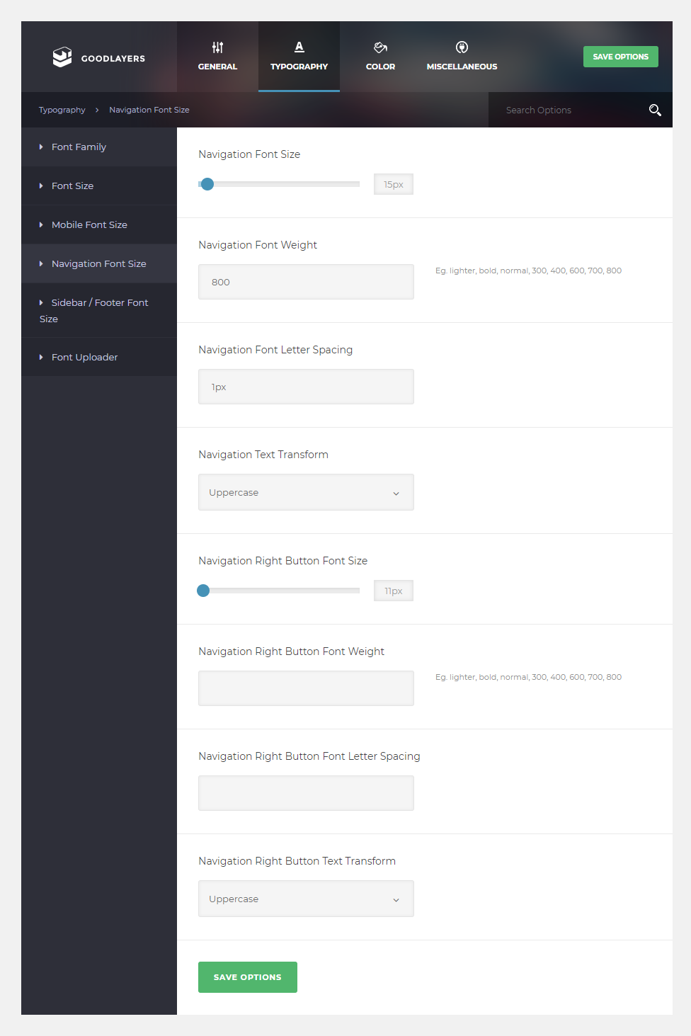Image resolution: width=691 pixels, height=1036 pixels.
Task: Click the Navigation Font Size slider handle
Action: pyautogui.click(x=207, y=184)
